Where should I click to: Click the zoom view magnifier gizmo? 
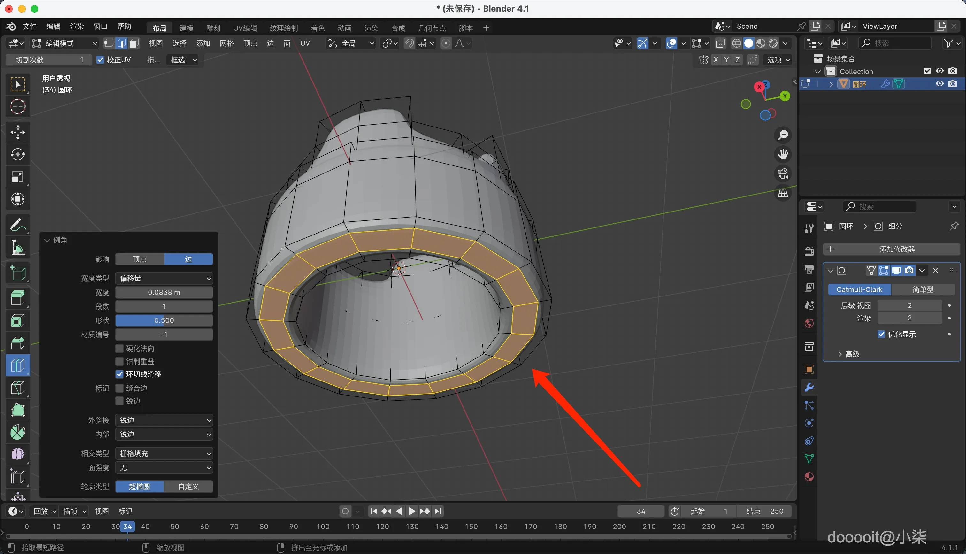[783, 135]
